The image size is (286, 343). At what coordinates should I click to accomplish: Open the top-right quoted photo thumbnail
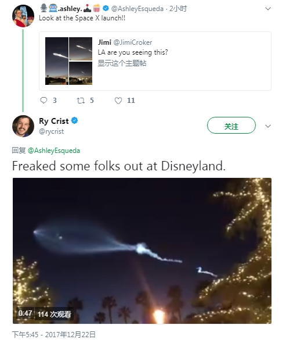[81, 49]
